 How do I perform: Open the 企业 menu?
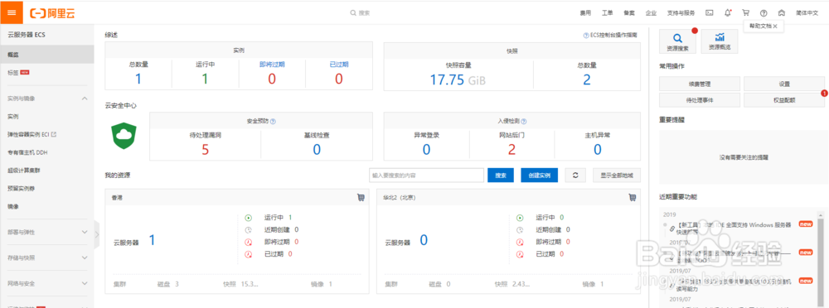651,12
